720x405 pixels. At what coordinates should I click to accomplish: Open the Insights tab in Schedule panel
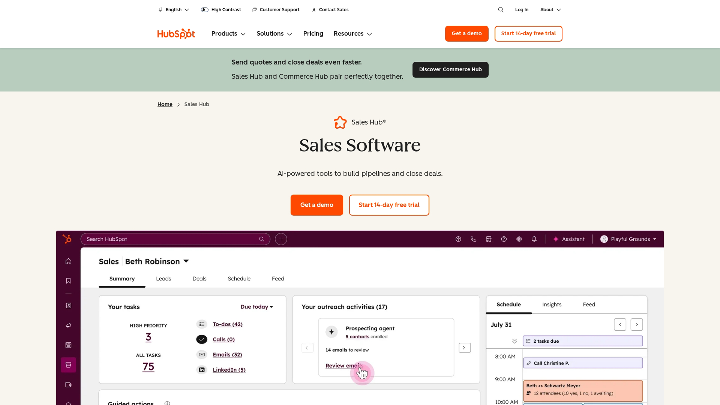coord(552,304)
